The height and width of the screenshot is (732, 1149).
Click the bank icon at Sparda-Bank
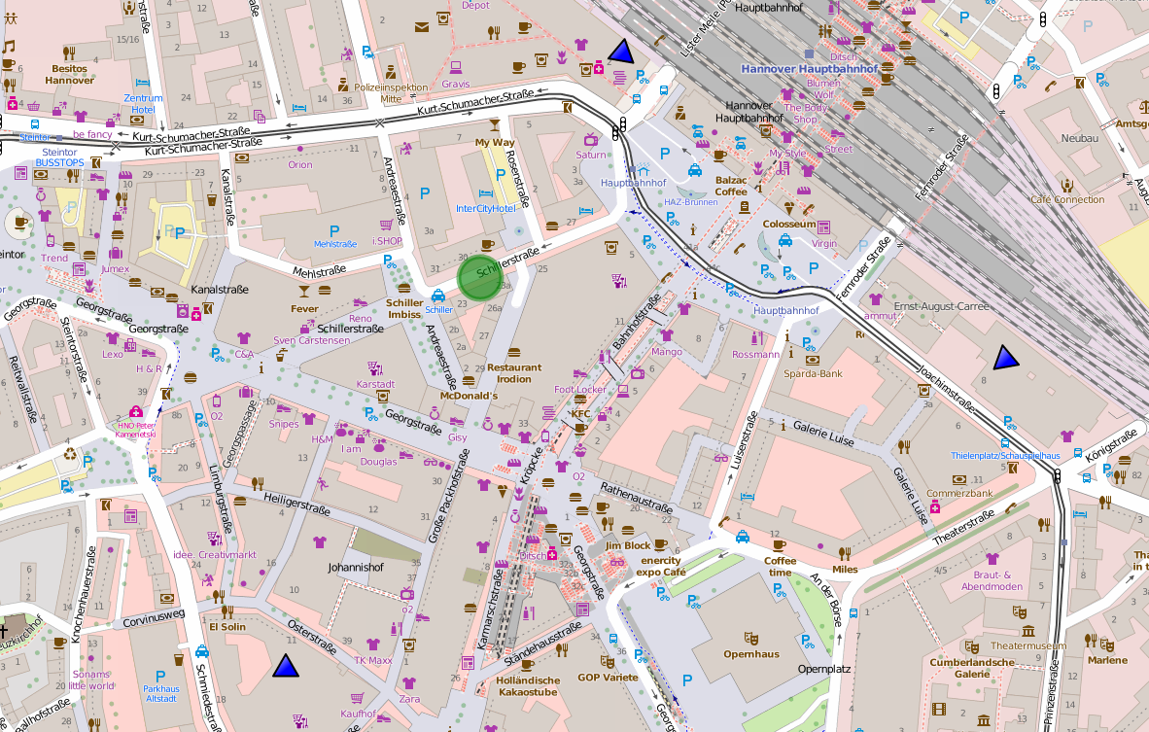pos(812,360)
